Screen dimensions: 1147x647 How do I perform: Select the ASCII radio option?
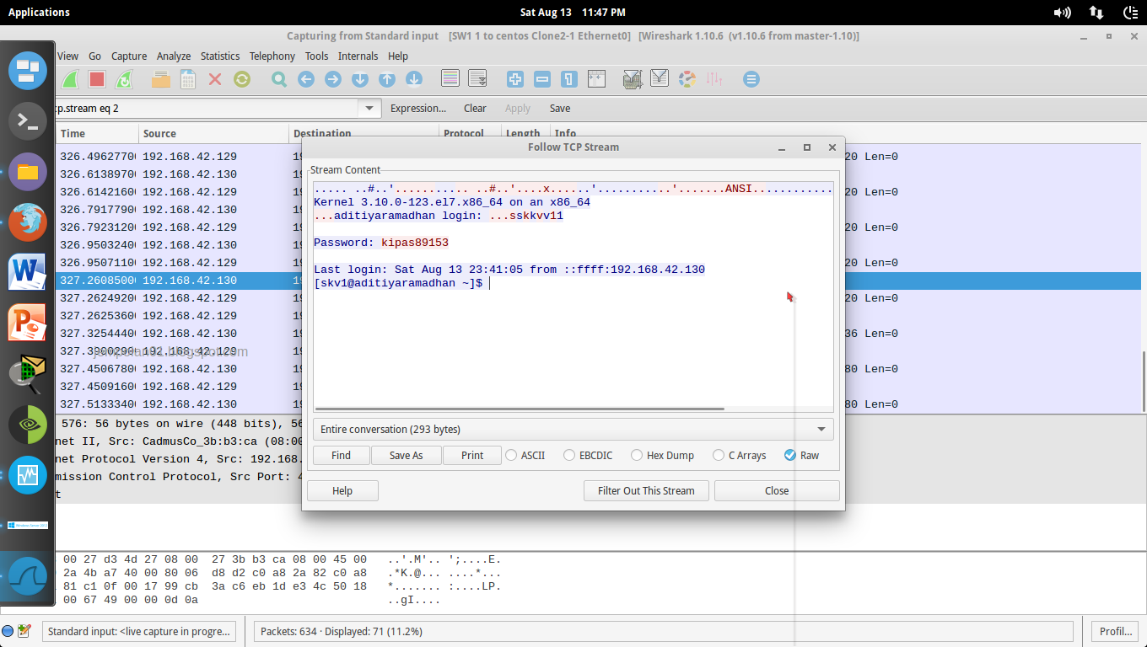(525, 455)
